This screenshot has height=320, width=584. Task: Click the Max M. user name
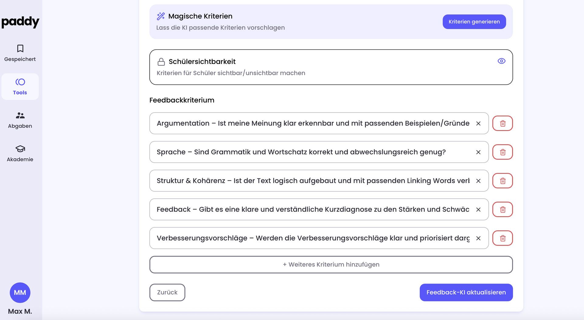click(20, 312)
